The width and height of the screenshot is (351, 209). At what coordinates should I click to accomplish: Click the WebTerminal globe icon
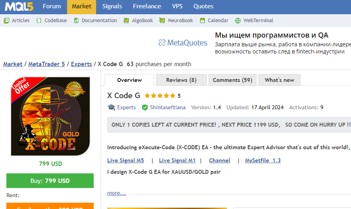[238, 21]
